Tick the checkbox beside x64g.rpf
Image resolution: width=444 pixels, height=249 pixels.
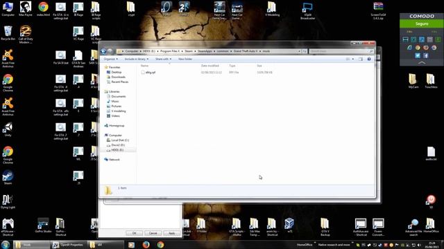point(143,72)
